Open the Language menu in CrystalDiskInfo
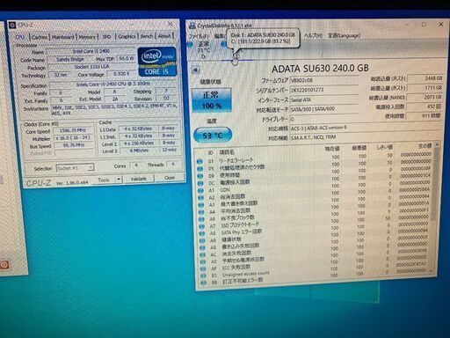The image size is (450, 338). (x=344, y=35)
